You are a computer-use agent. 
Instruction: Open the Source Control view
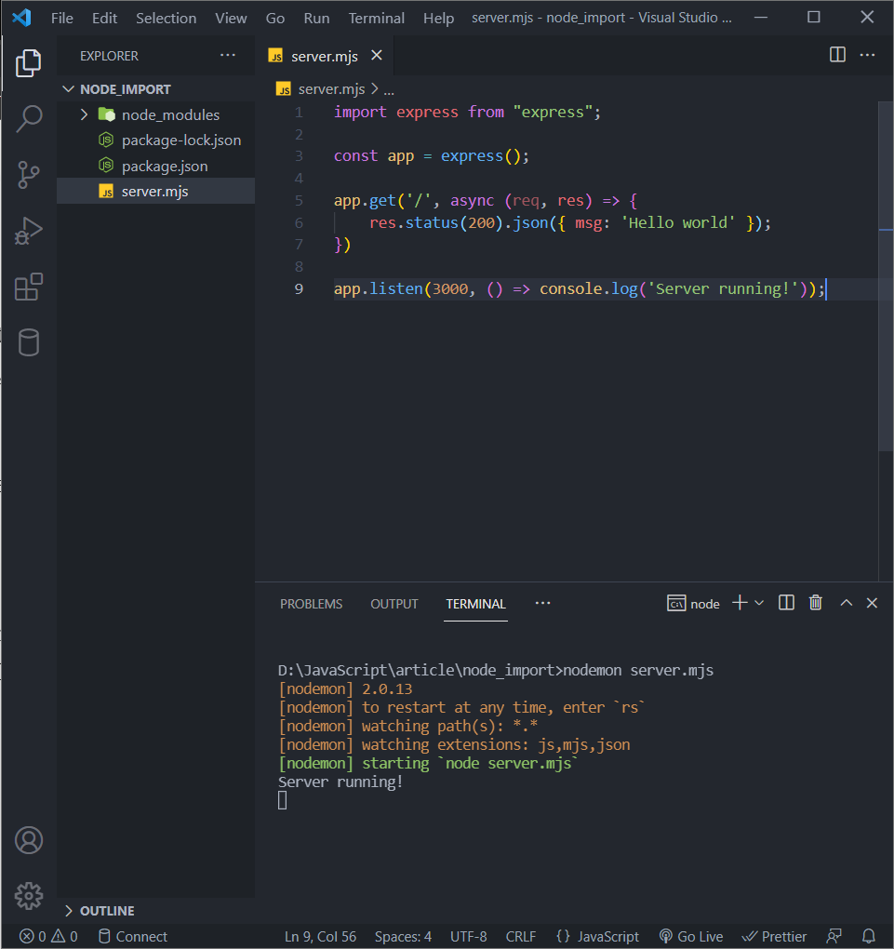point(28,174)
